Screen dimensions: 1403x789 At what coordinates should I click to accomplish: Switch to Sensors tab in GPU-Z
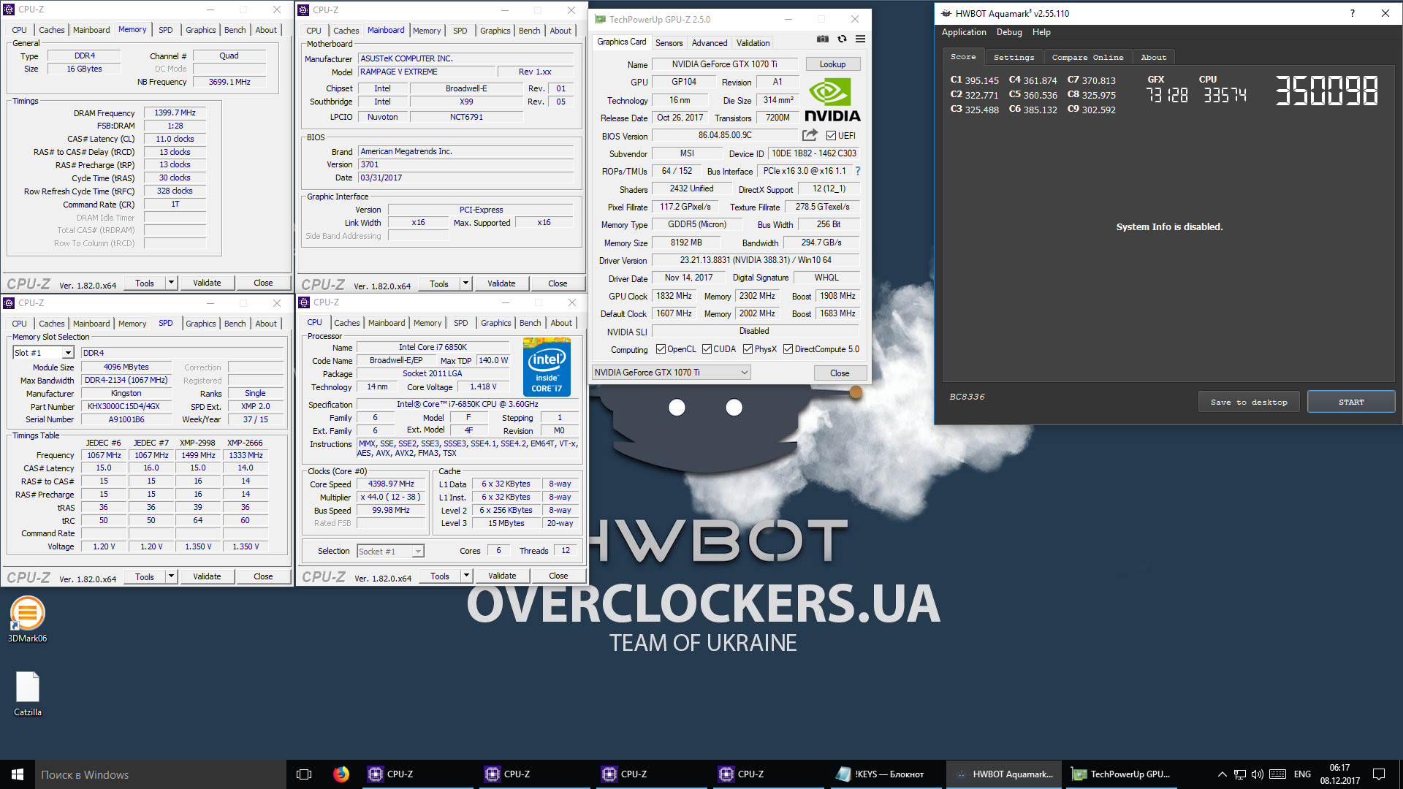669,43
